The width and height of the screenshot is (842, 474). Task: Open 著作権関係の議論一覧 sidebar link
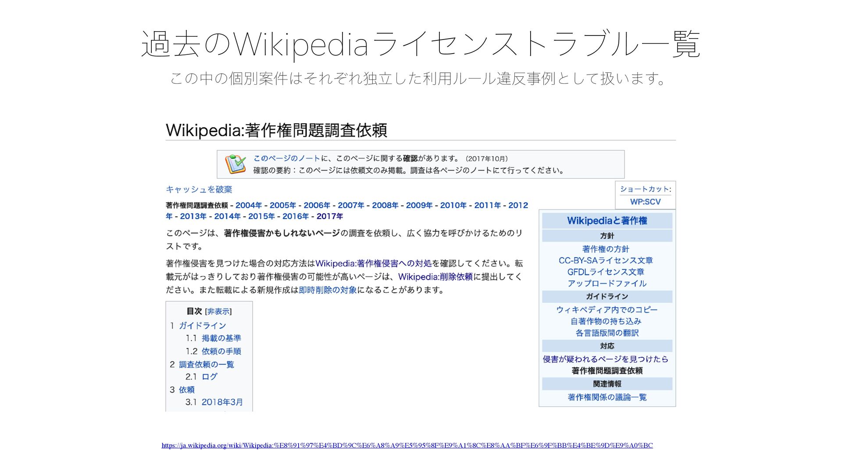point(607,397)
